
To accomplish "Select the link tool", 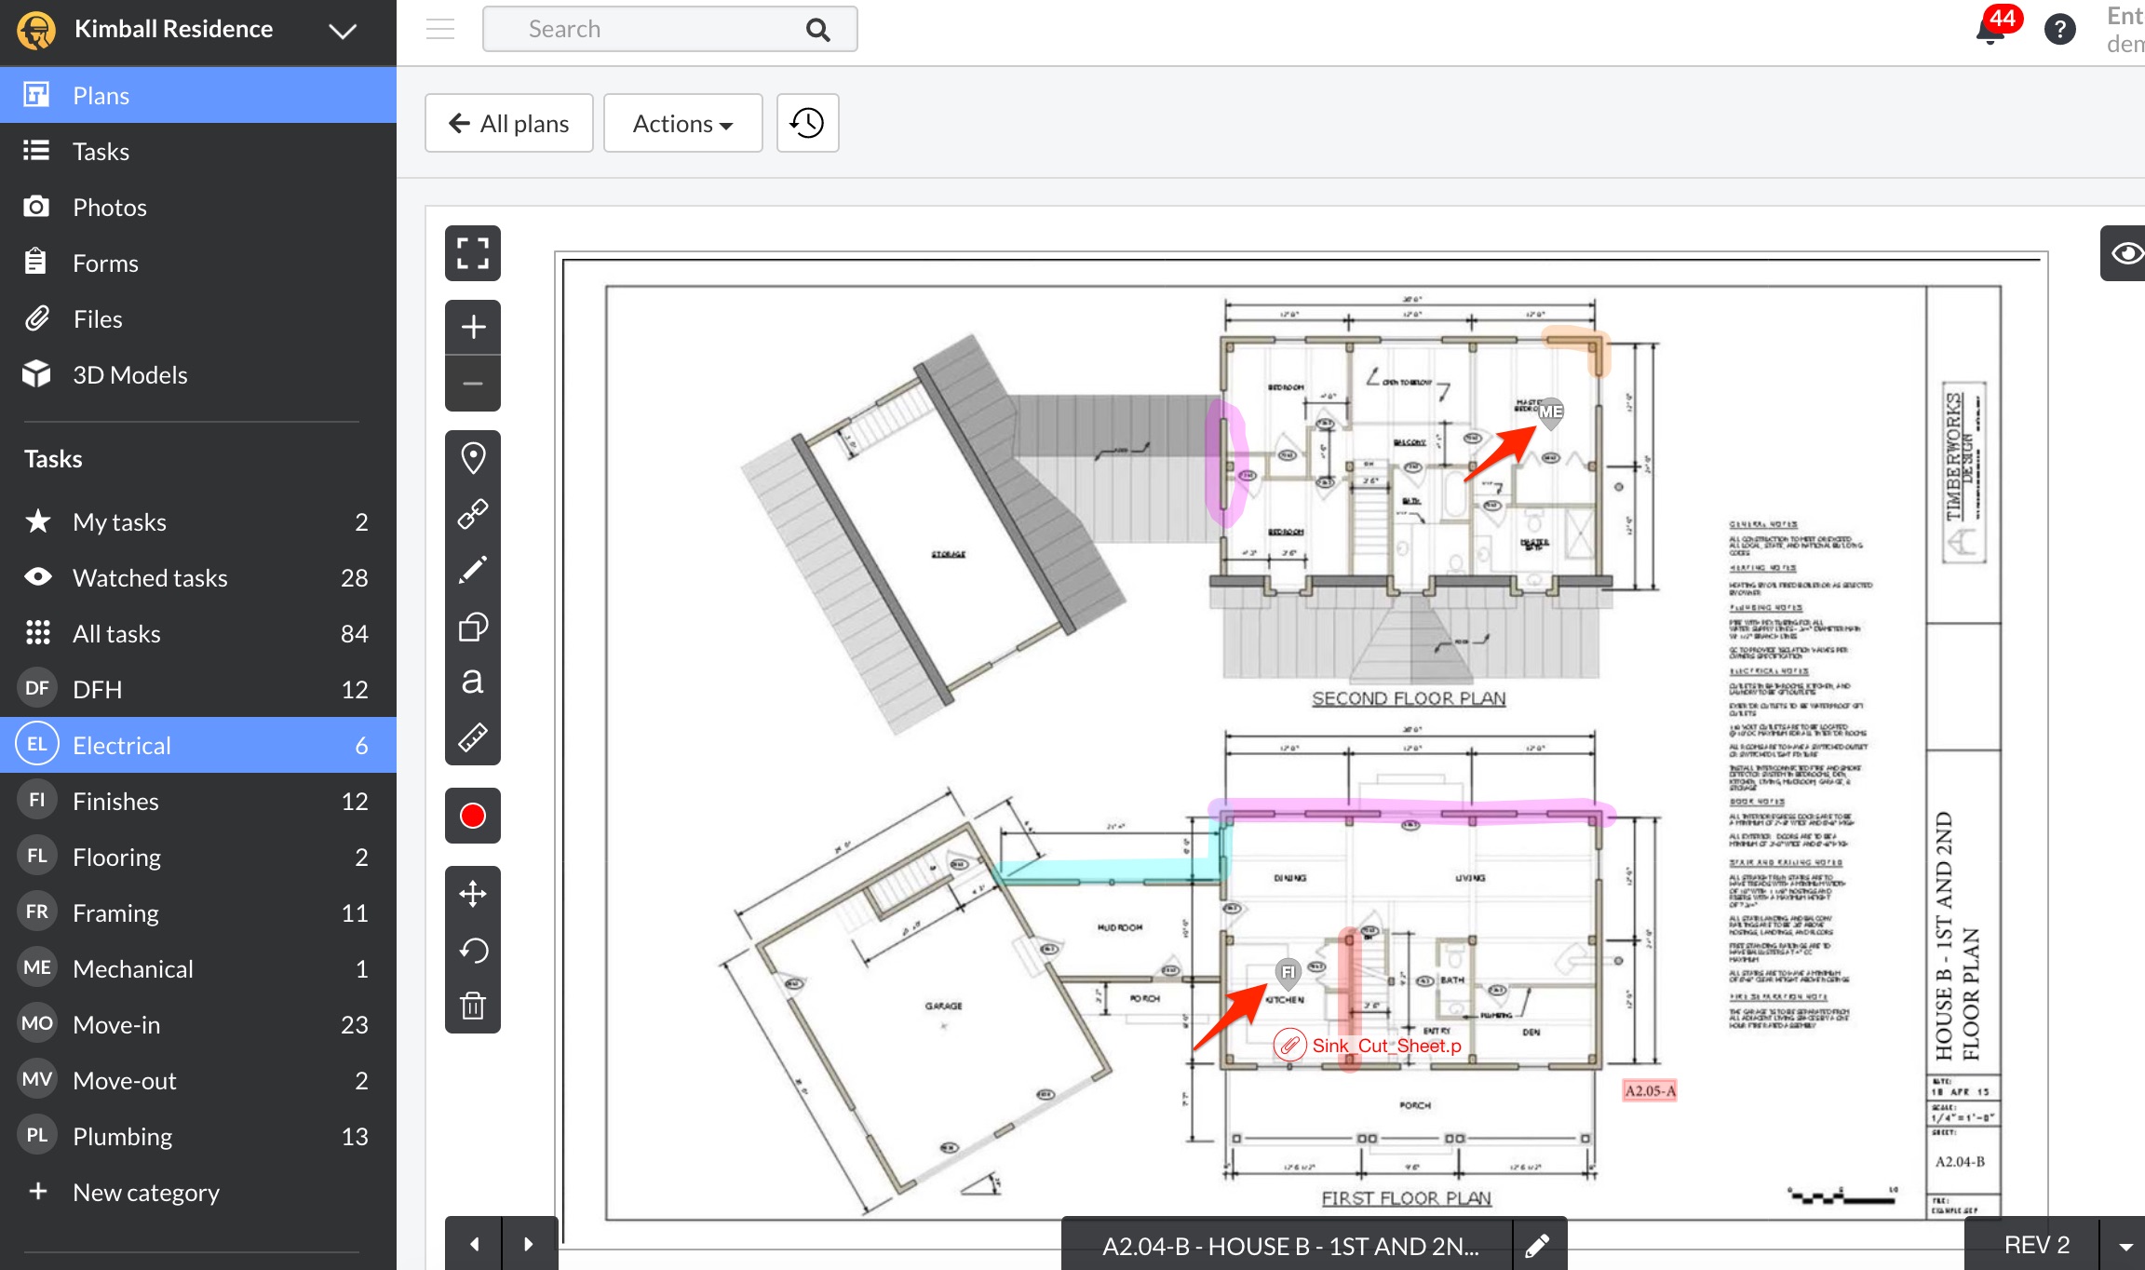I will pos(473,514).
